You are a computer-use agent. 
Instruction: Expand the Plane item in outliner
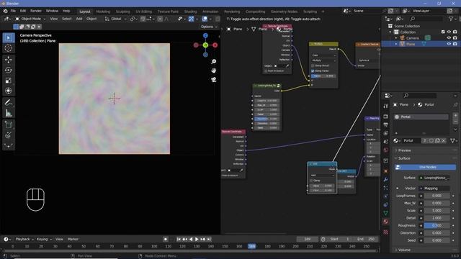tap(396, 44)
